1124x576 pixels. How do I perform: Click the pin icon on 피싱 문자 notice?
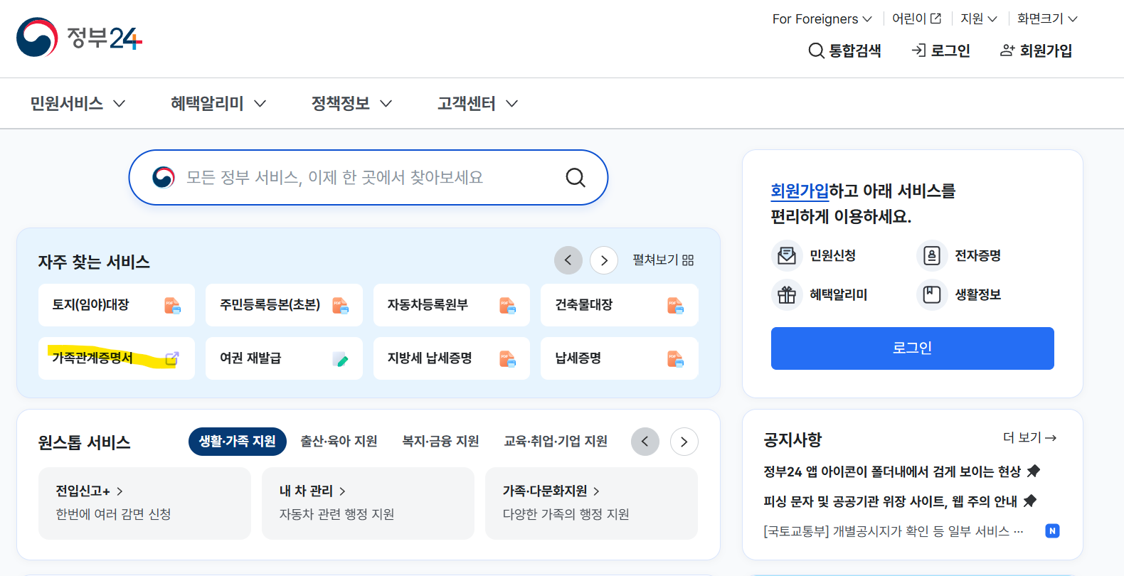1029,501
